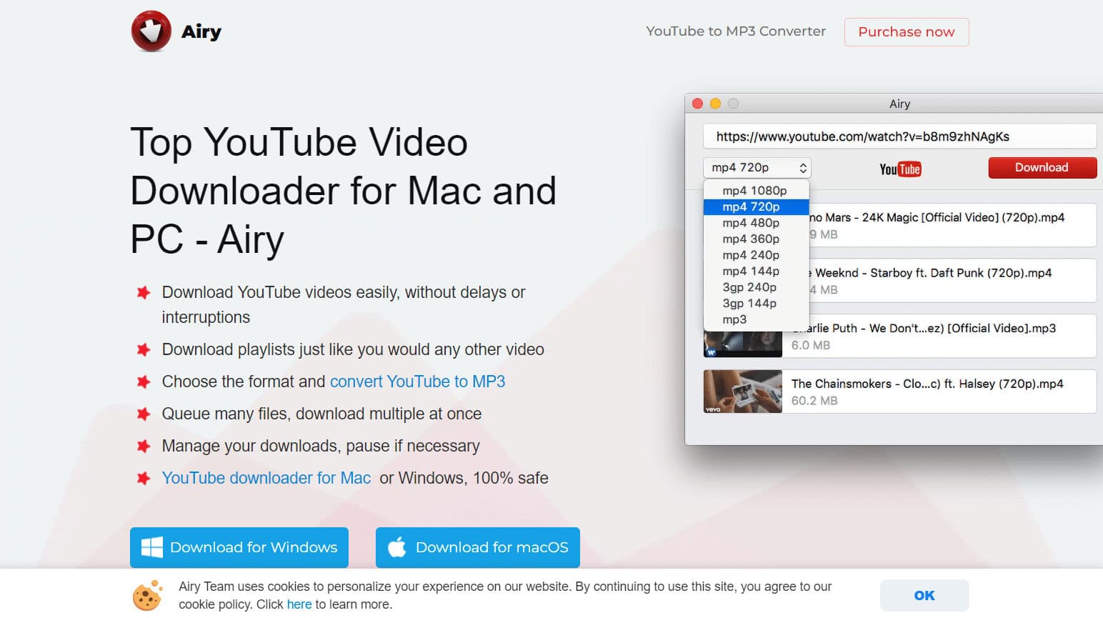Click the Airy brand name text
Viewport: 1103px width, 618px height.
(x=201, y=31)
